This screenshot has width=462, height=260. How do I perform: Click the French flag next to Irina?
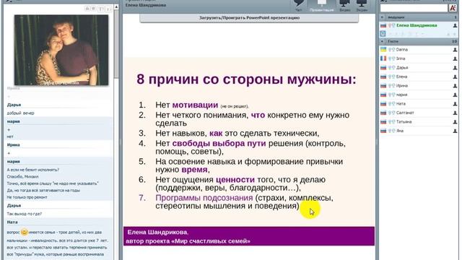click(383, 58)
